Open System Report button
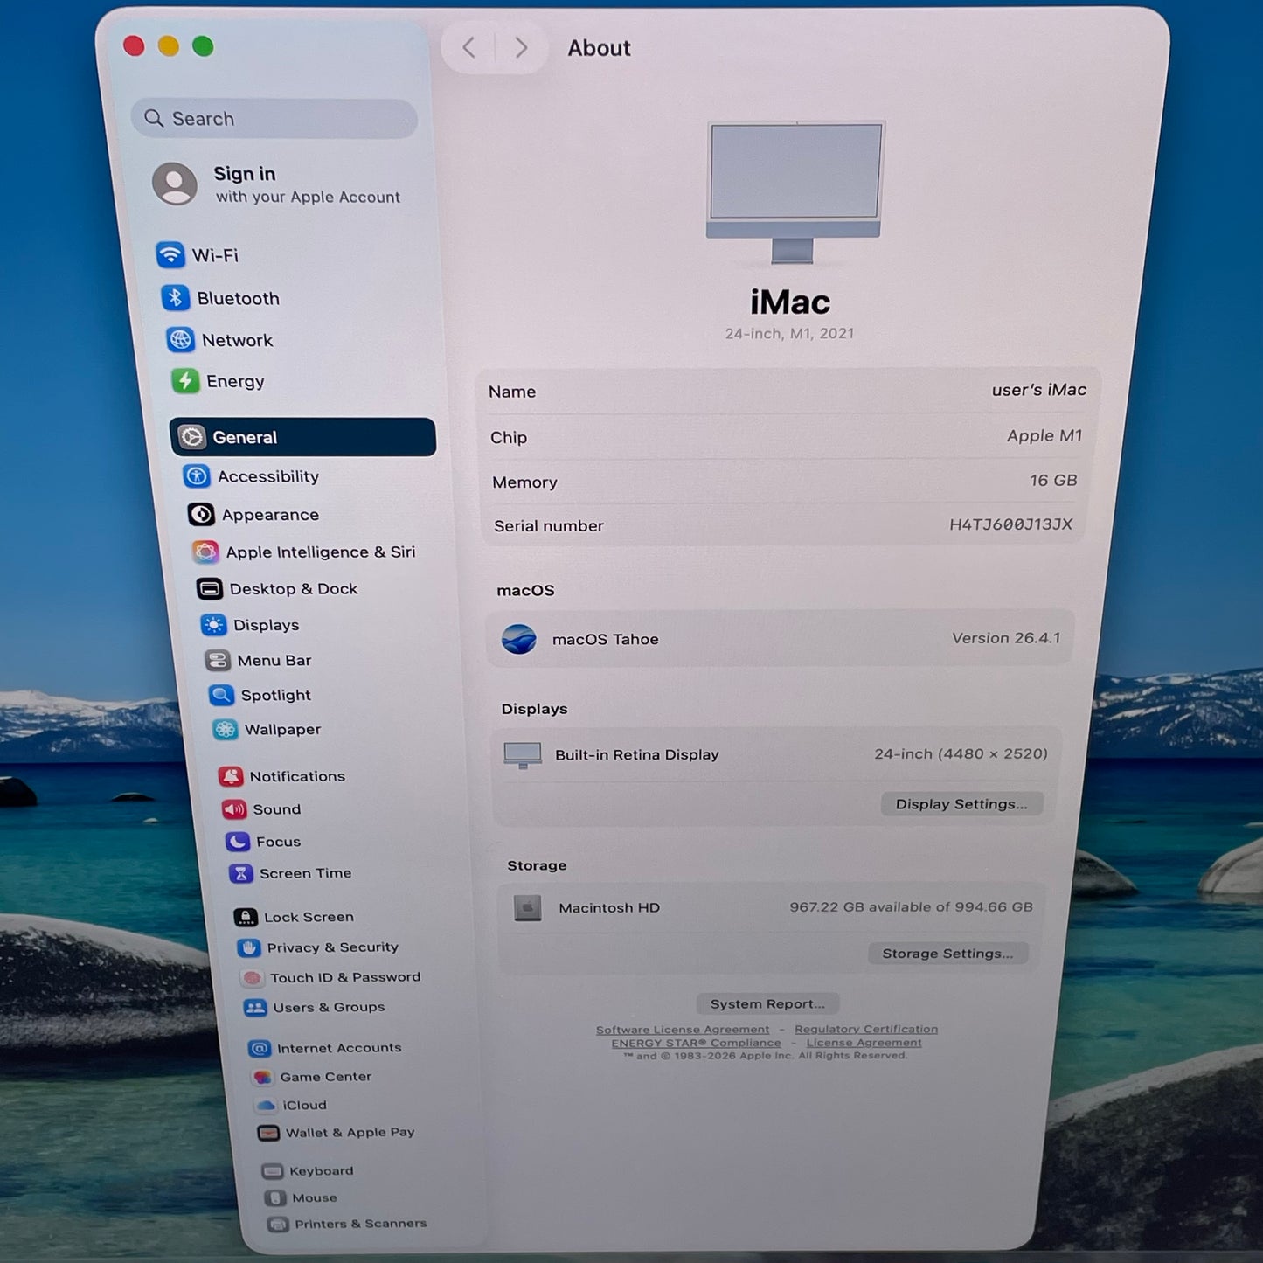This screenshot has height=1263, width=1263. pos(767,1004)
